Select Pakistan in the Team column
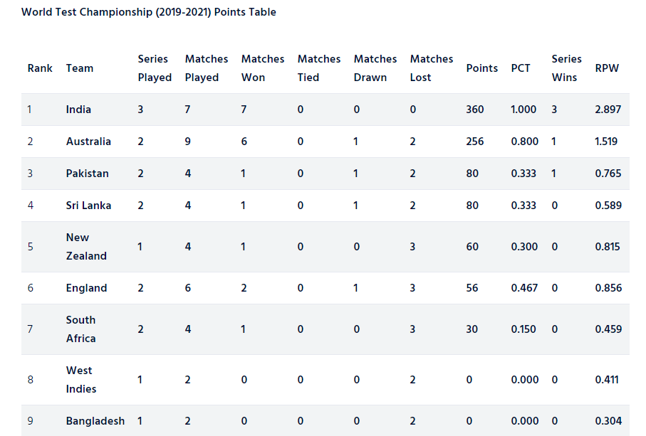 click(88, 174)
